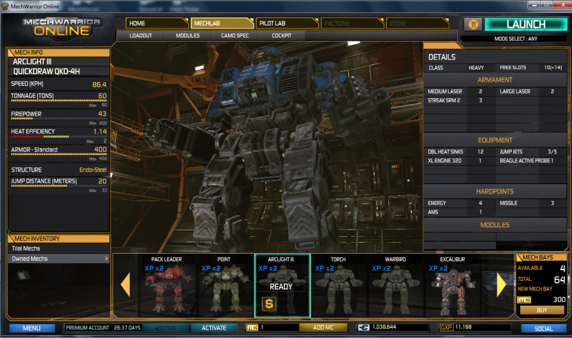Click the MC icon in bottom bar
Screen dimensions: 572x338
(252, 328)
